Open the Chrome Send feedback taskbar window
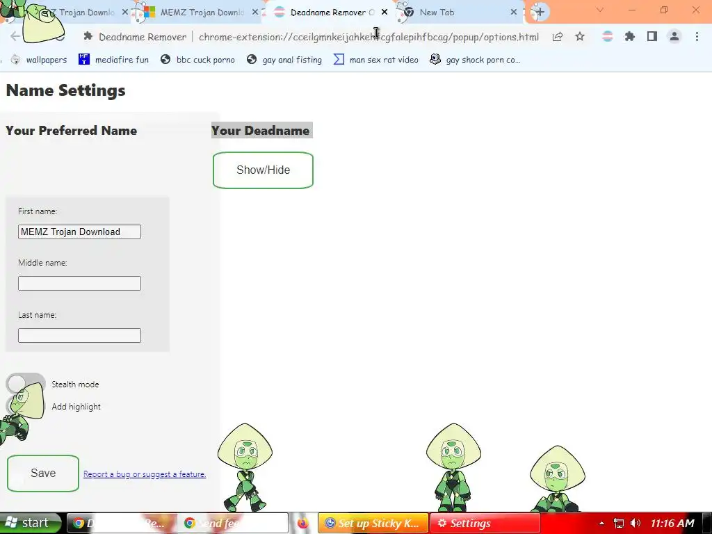The width and height of the screenshot is (712, 534). coord(232,523)
